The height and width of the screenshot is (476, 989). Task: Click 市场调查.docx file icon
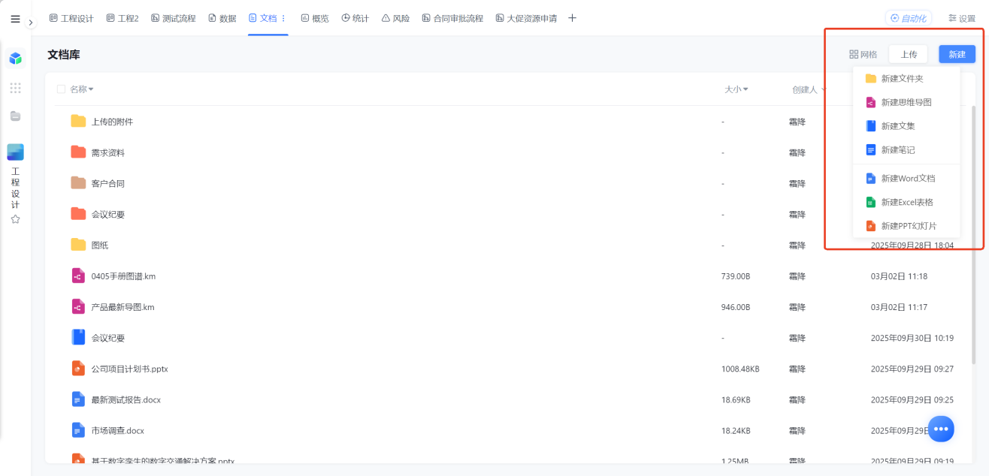(x=78, y=430)
